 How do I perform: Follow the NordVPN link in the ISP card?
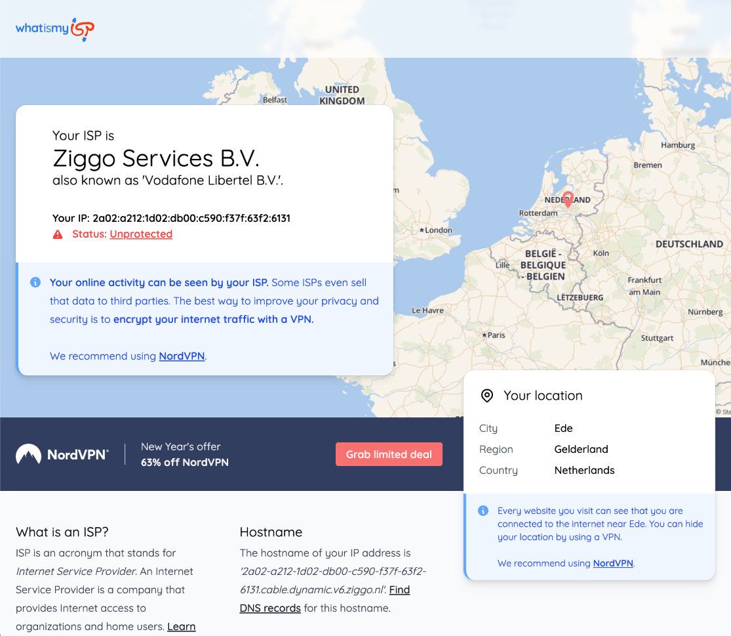tap(182, 356)
